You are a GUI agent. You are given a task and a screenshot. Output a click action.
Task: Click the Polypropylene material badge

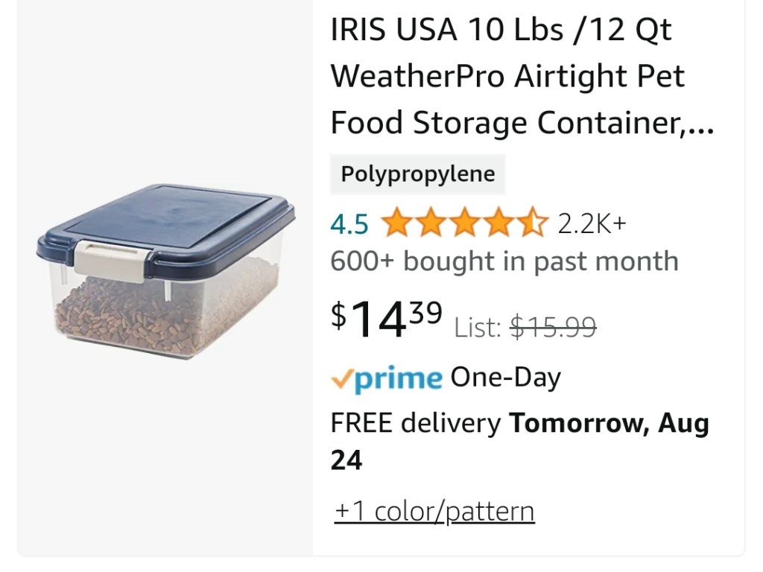pos(417,174)
